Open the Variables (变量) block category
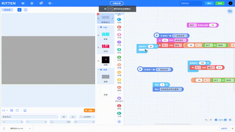This screenshot has width=235, height=132. 119,73
